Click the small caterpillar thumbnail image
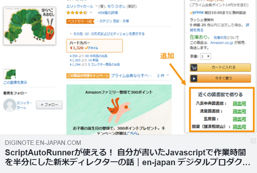Viewport: 257px width, 173px height. [x=10, y=74]
